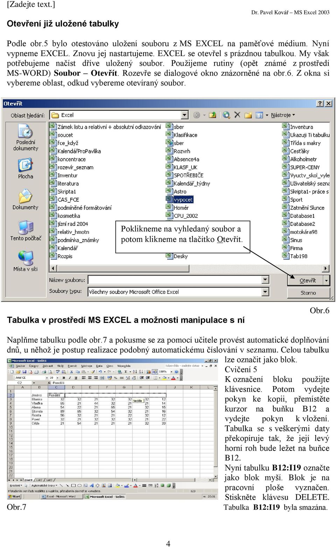
Task: Select Poslední dokumenty in places bar
Action: pyautogui.click(x=26, y=137)
